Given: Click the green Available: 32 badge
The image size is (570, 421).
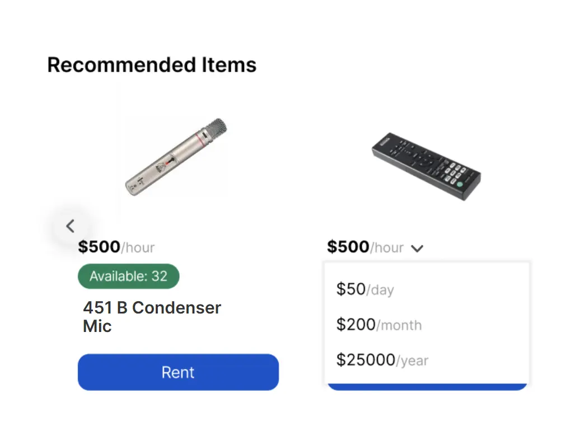Looking at the screenshot, I should pyautogui.click(x=128, y=277).
